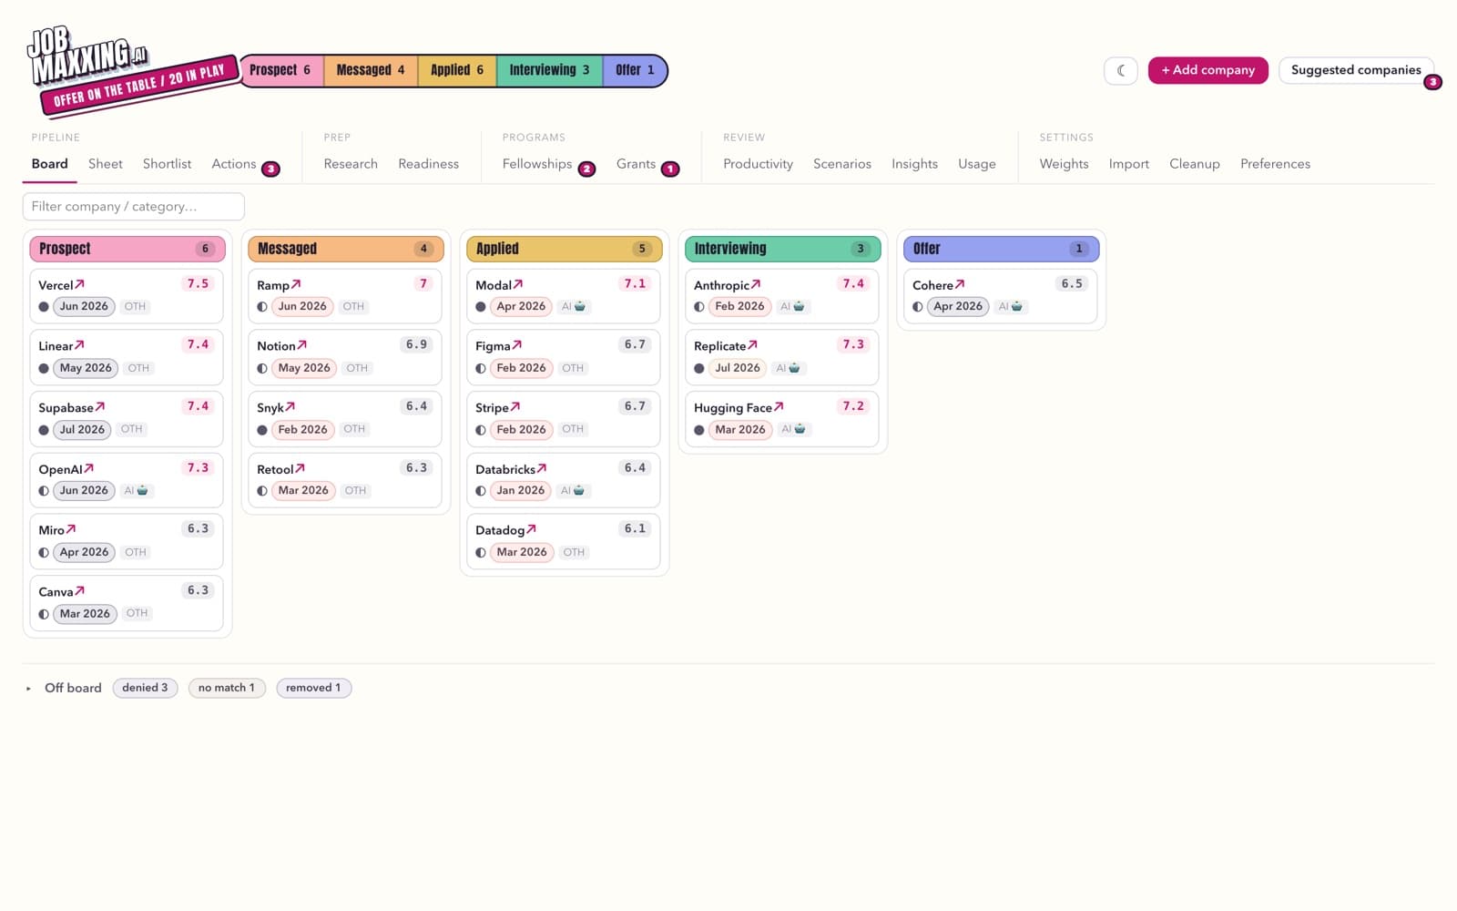The image size is (1457, 911).
Task: Go to Cleanup settings
Action: click(x=1195, y=164)
